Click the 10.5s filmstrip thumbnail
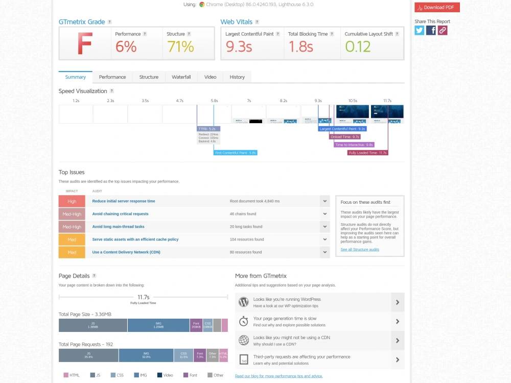Screen dimensions: 511x383 tap(353, 114)
